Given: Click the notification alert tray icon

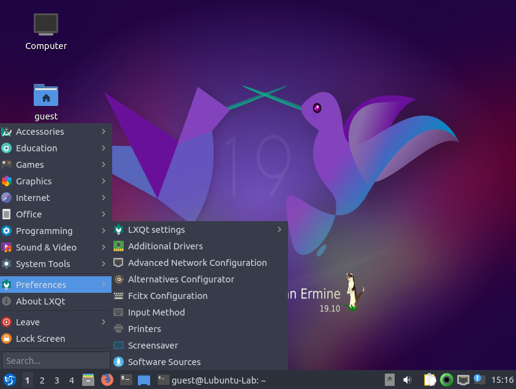Looking at the screenshot, I should tap(479, 380).
